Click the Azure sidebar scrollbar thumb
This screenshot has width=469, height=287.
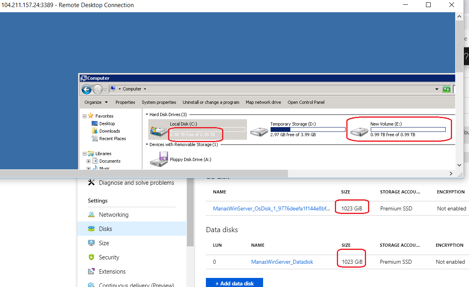tap(190, 212)
